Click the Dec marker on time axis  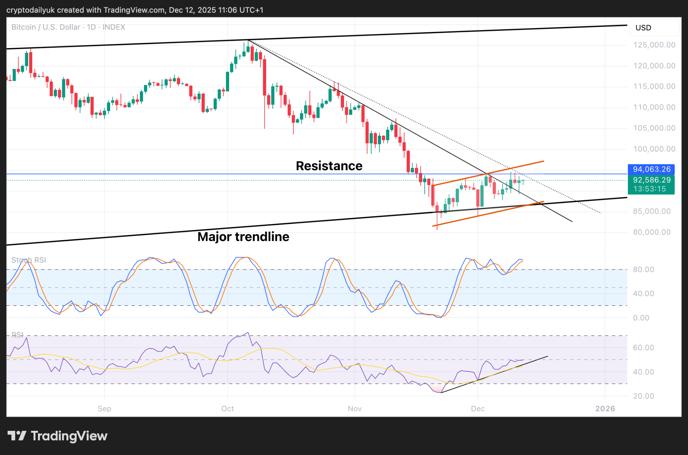coord(478,409)
